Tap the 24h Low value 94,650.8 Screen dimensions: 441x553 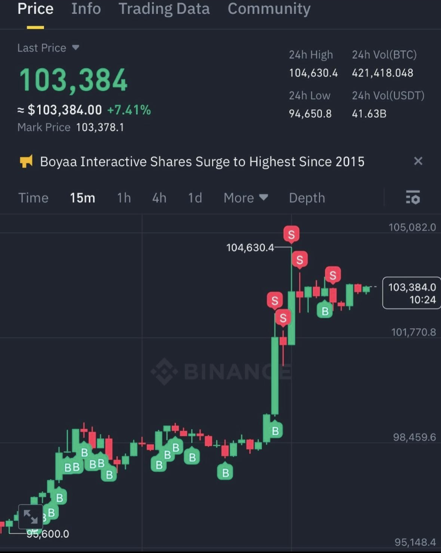point(310,114)
